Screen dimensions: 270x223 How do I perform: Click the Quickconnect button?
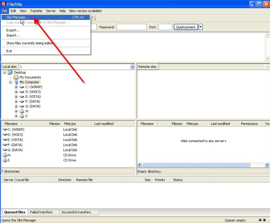point(186,27)
